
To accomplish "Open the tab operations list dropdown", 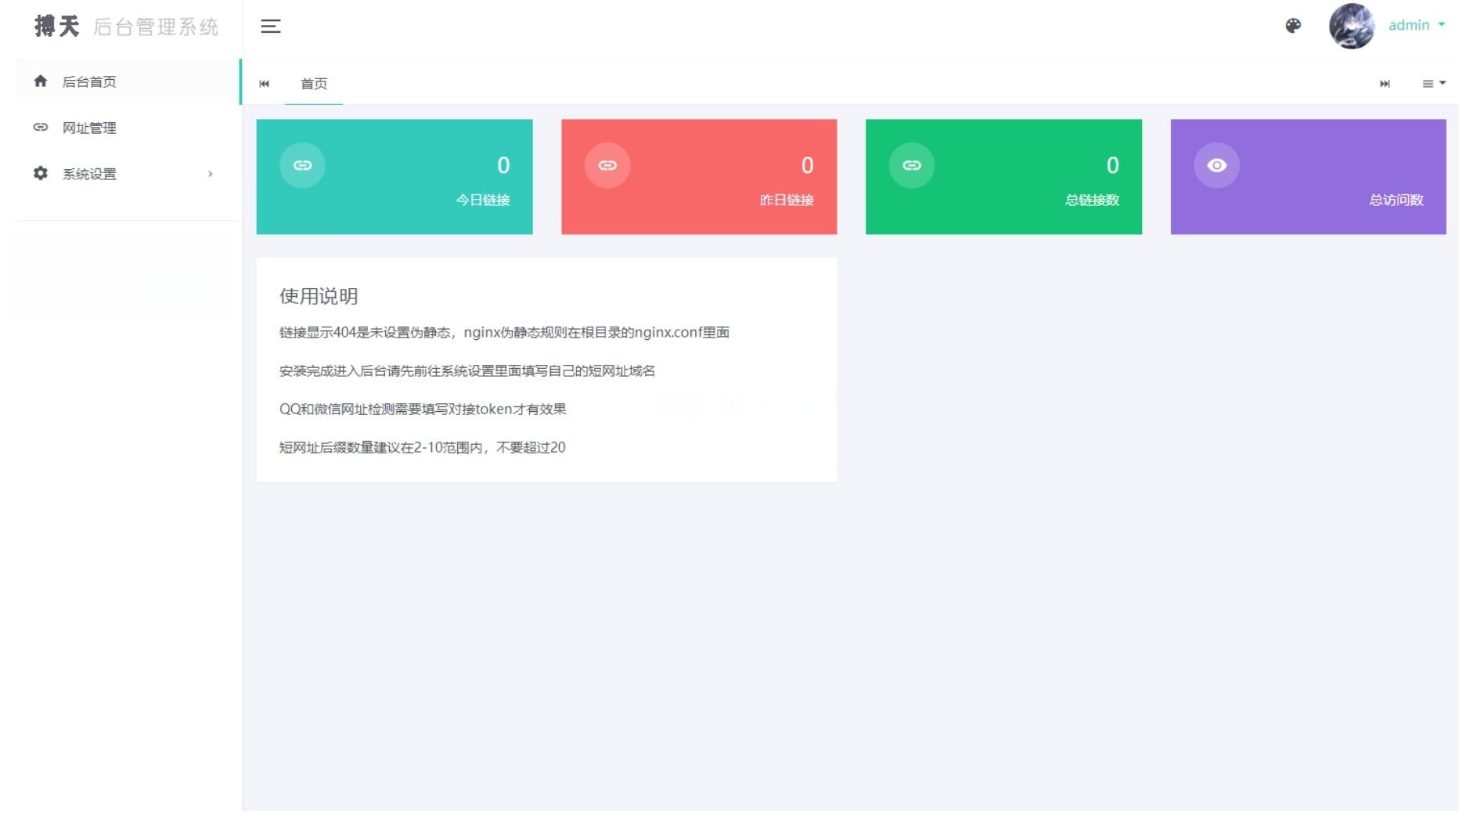I will point(1433,84).
